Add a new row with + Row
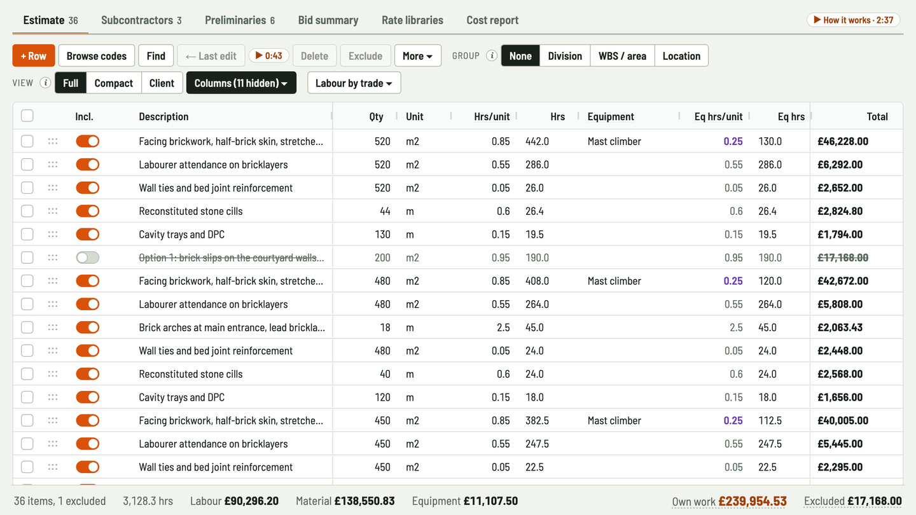Viewport: 916px width, 515px height. tap(34, 56)
